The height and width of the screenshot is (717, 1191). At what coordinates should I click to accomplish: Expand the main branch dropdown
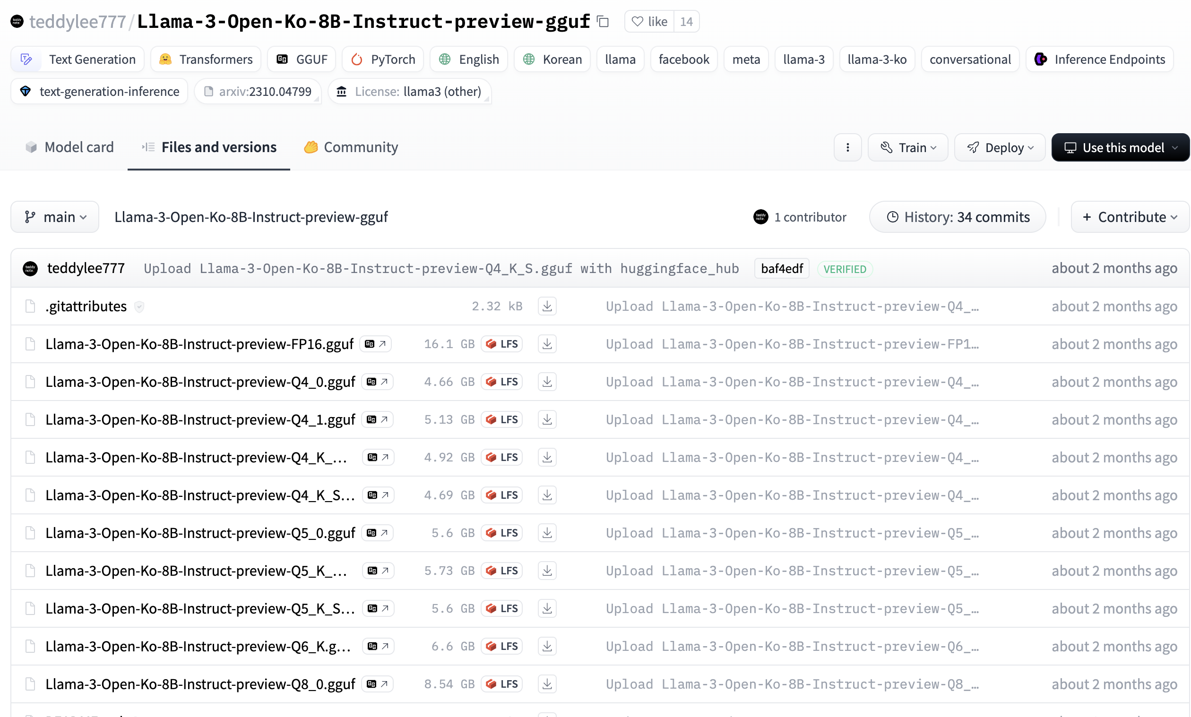pos(55,217)
